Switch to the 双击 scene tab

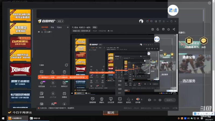click(x=52, y=27)
